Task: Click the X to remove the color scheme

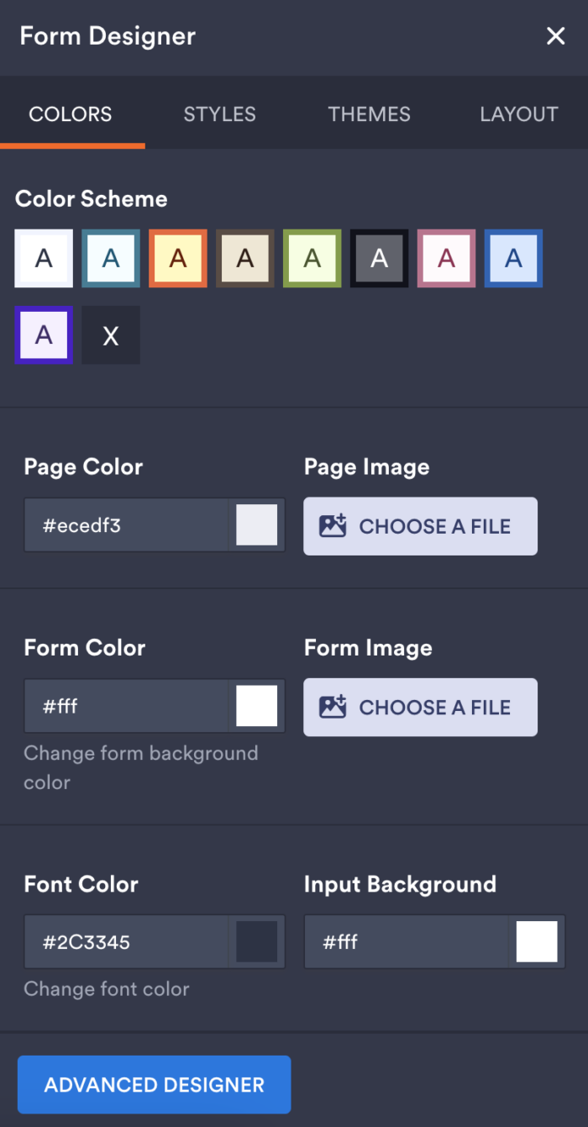Action: [110, 334]
